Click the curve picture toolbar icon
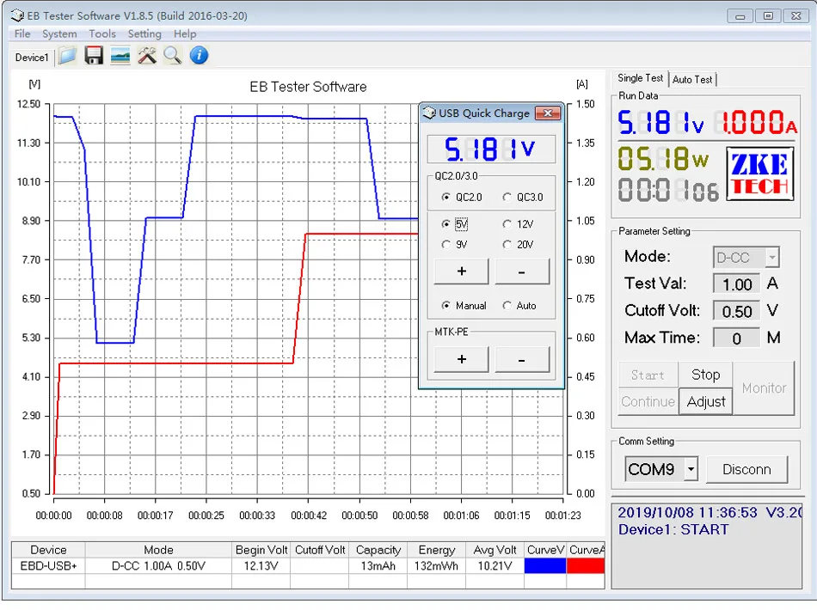Screen dimensions: 817x610 (120, 56)
